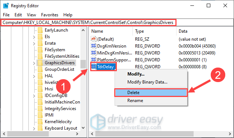Choose Modify... from the context menu
Viewport: 234px width, 138px height.
point(151,74)
